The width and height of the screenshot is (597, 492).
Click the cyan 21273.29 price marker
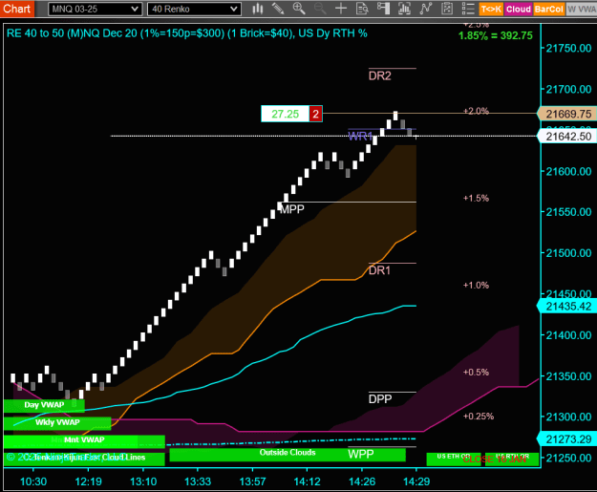pyautogui.click(x=567, y=439)
